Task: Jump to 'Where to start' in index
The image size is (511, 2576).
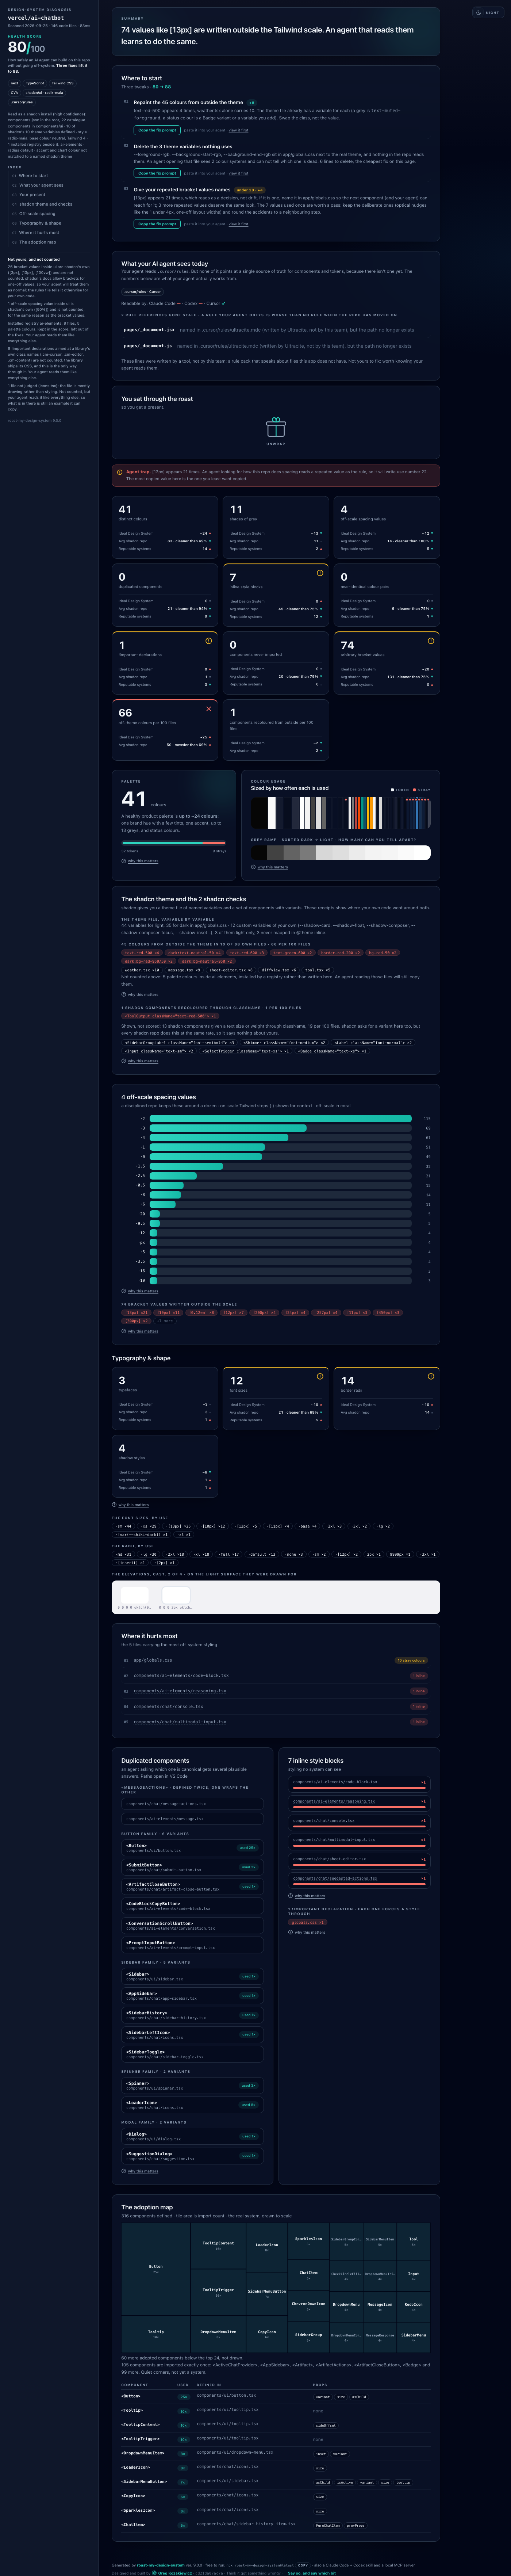Action: [x=33, y=176]
